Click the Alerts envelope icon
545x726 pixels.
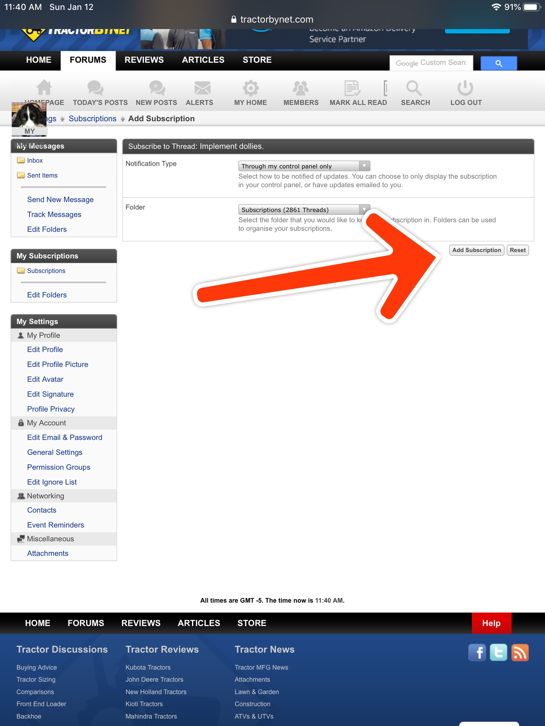click(202, 88)
